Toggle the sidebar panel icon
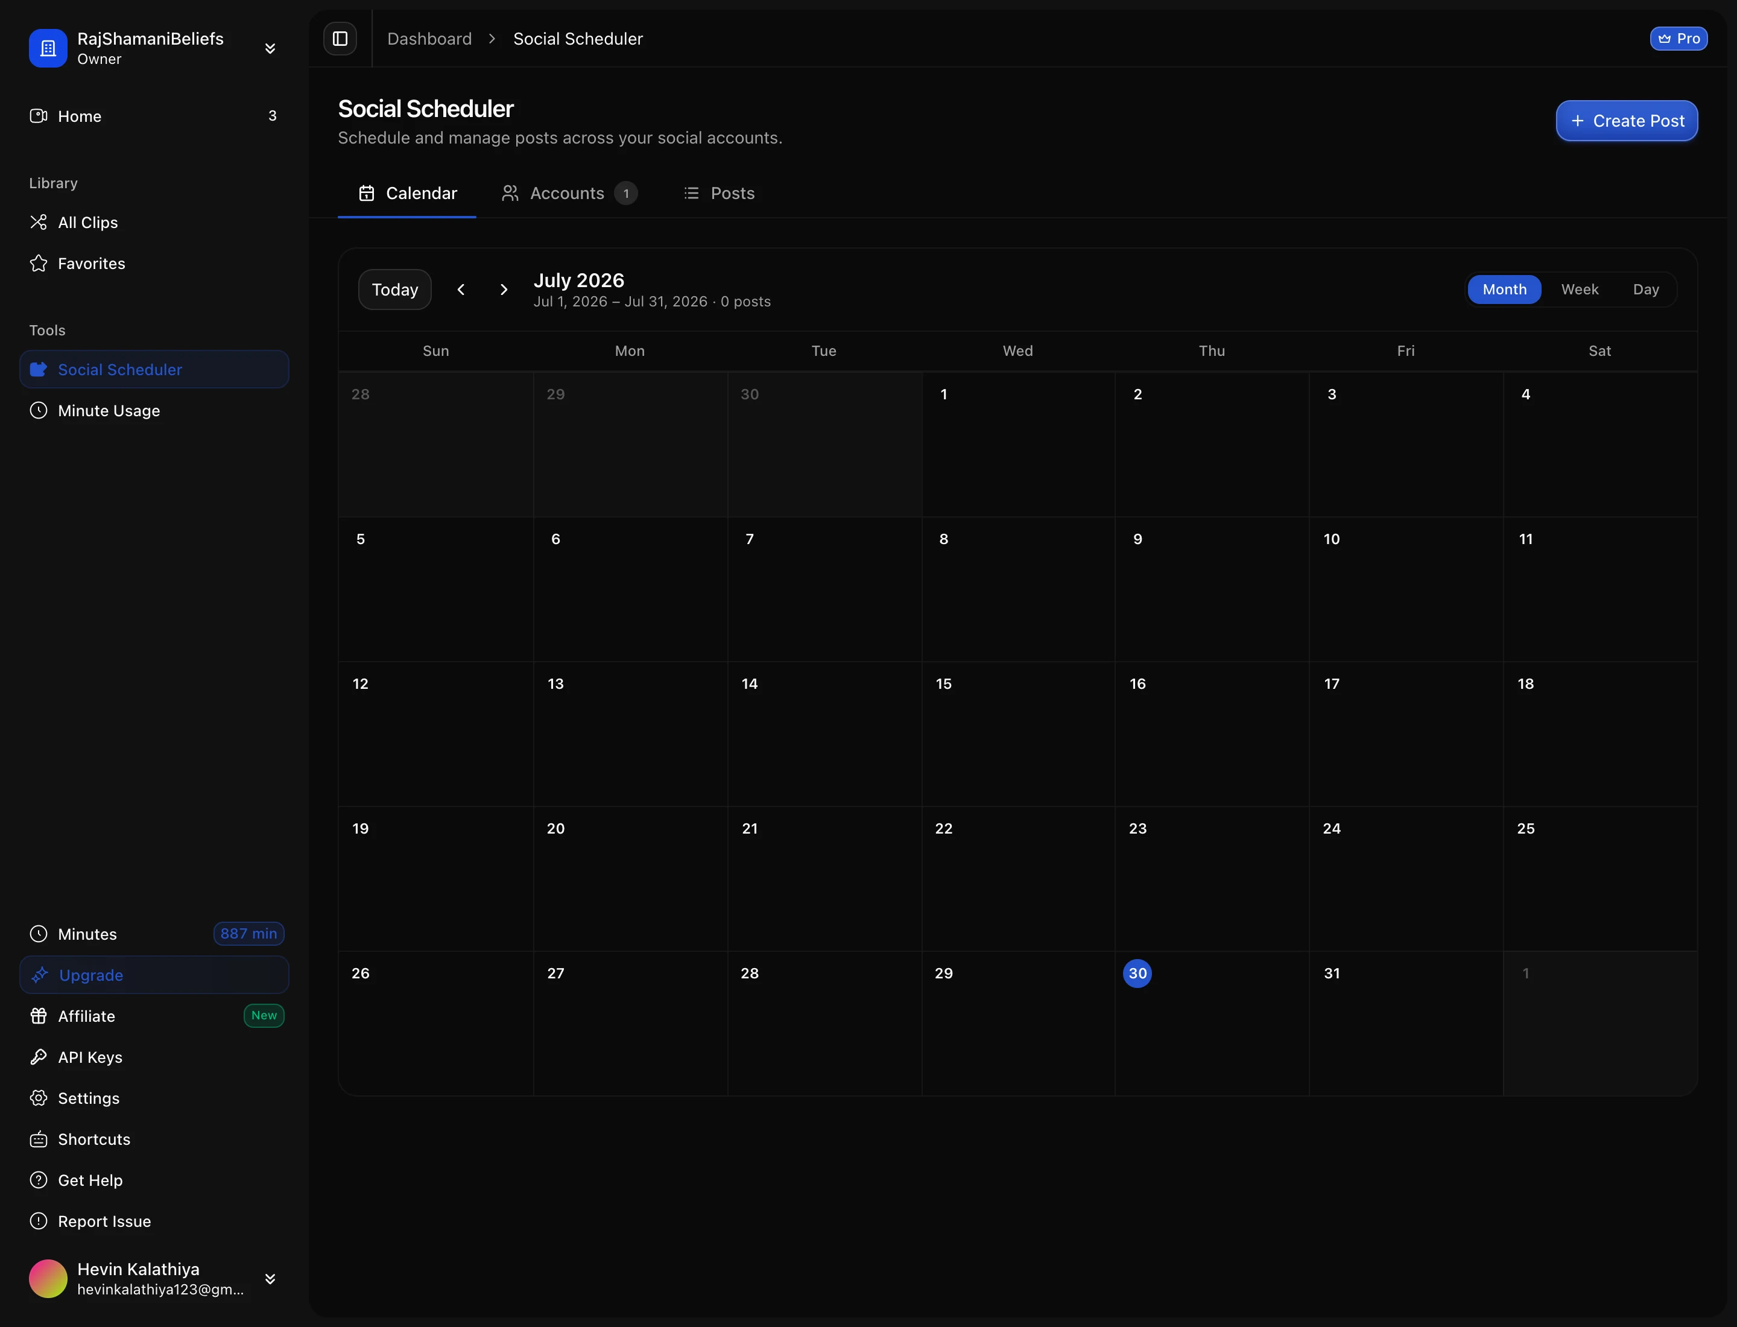Screen dimensions: 1737x1327 tap(340, 39)
